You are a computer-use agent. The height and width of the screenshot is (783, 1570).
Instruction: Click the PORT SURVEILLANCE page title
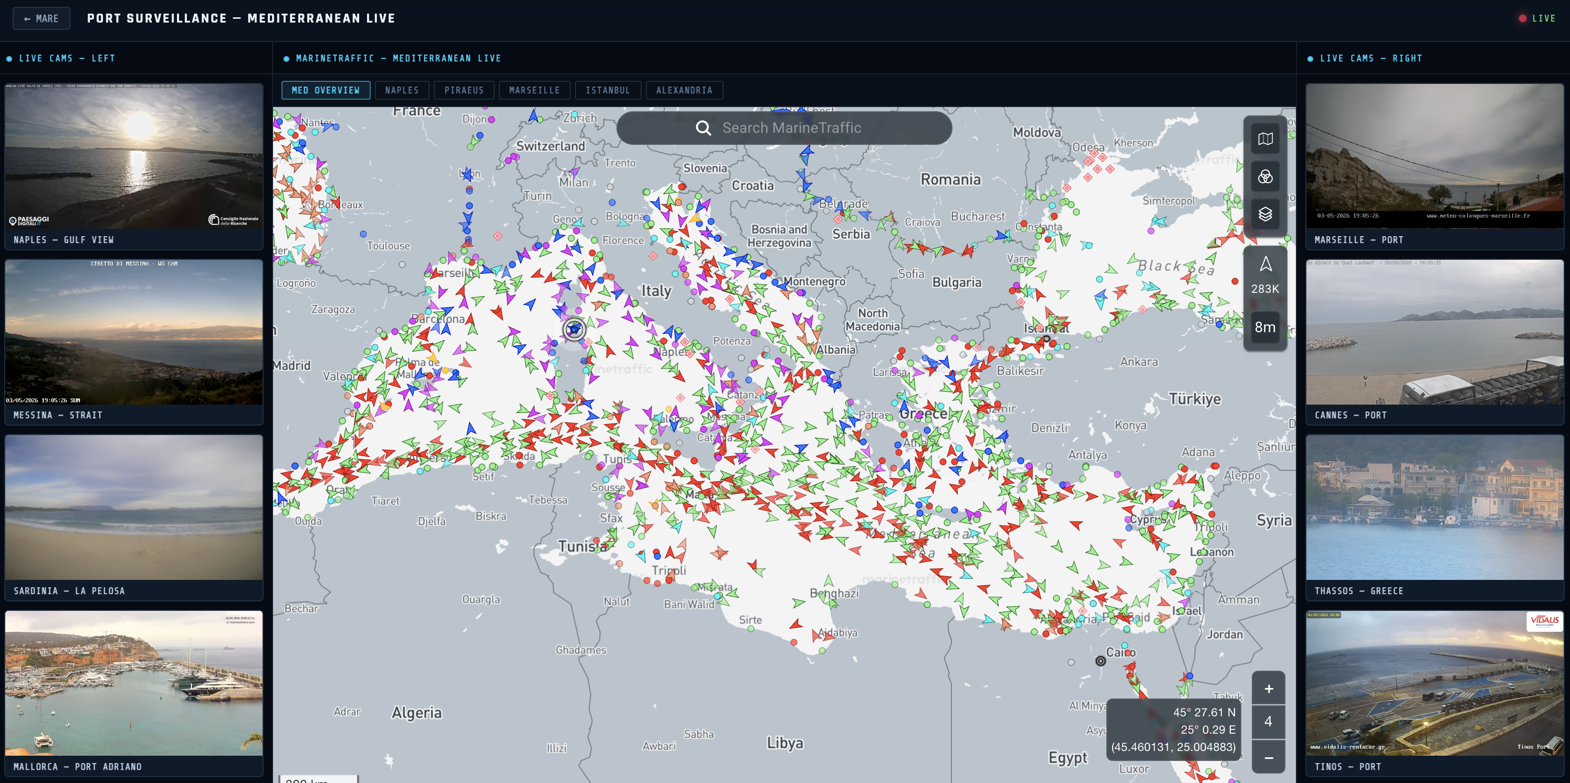click(240, 18)
